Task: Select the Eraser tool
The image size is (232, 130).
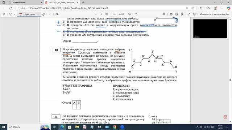Action: (x=43, y=14)
